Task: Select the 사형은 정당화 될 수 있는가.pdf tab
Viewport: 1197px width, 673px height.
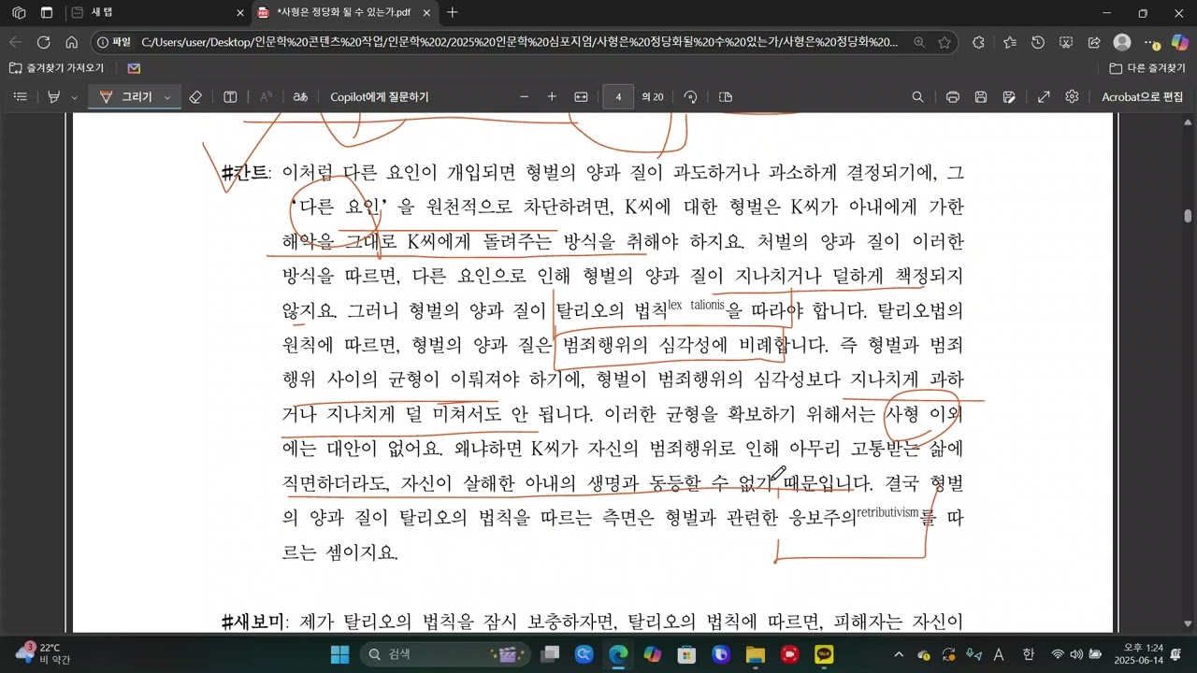Action: [345, 13]
